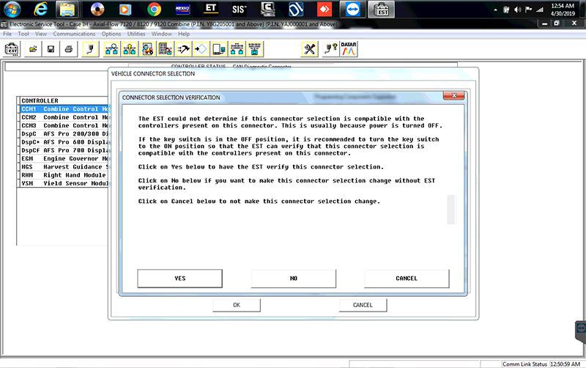Click the grid table toolbar icon
Screen dimensions: 586x368
[166, 49]
